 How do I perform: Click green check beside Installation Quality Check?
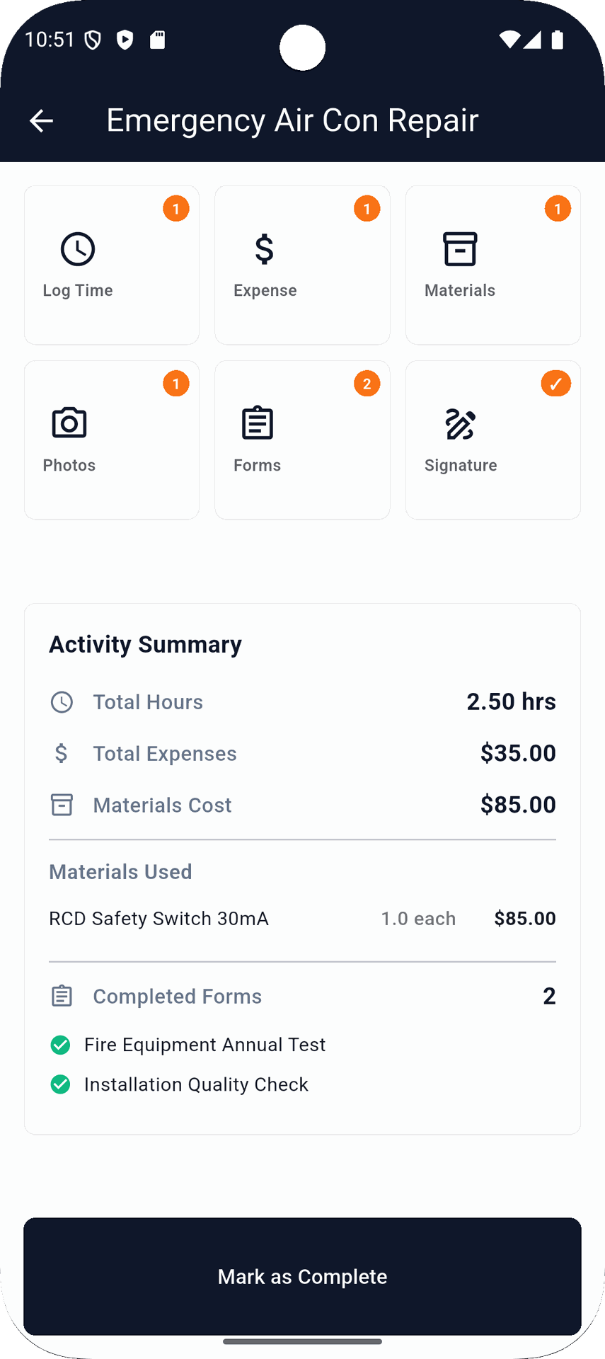(61, 1084)
